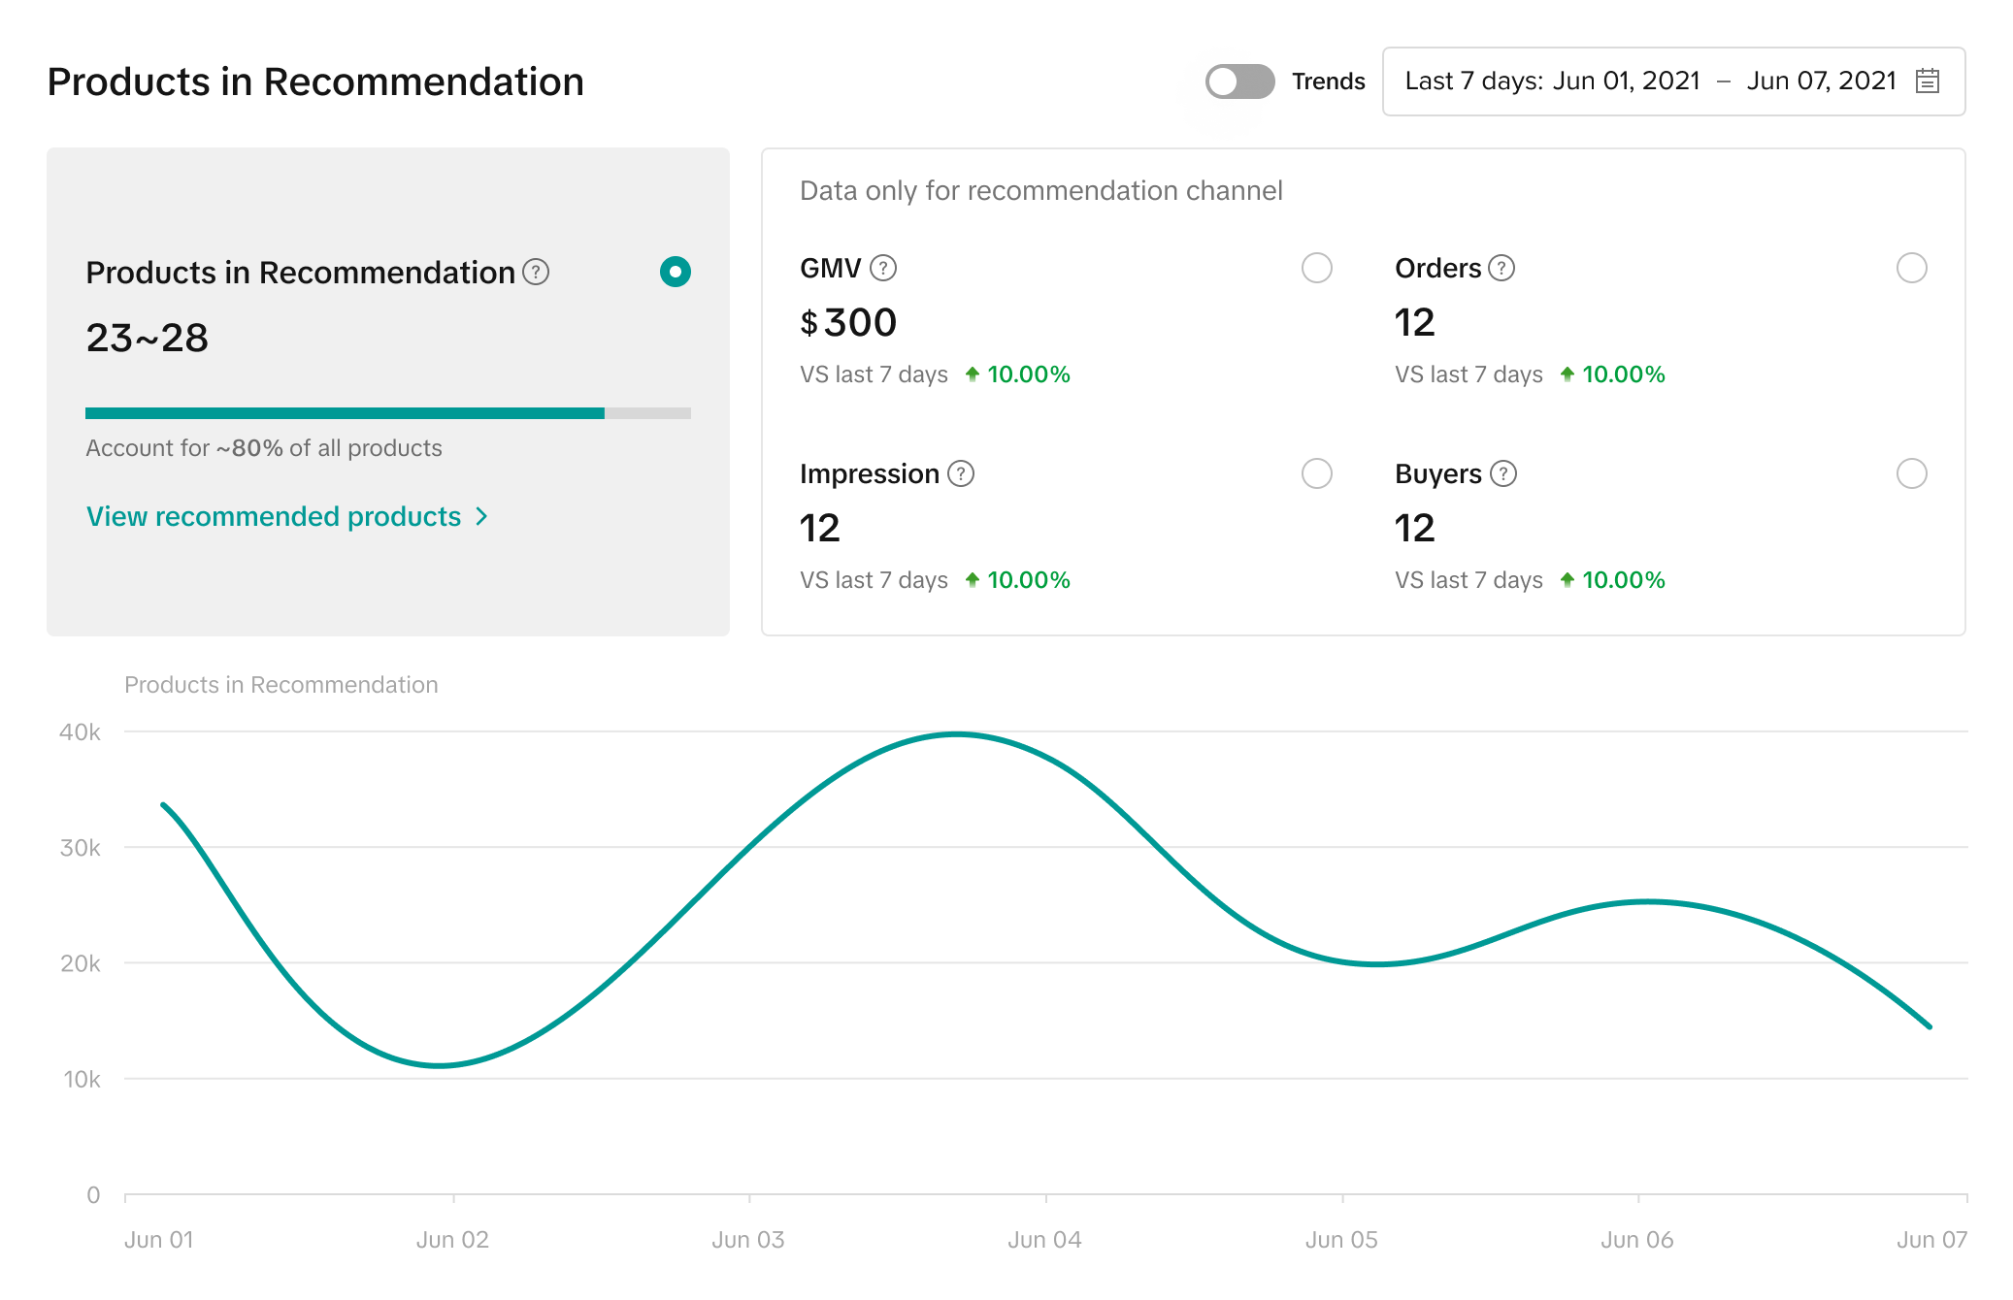Select the Buyers radio button
Viewport: 2013px width, 1300px height.
1911,473
